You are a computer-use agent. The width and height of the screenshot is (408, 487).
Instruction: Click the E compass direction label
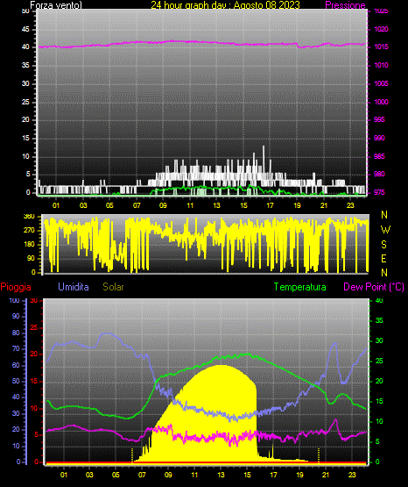coord(383,258)
